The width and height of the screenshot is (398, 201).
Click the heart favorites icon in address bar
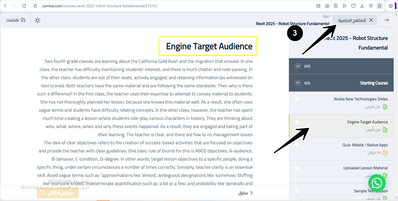[x=353, y=6]
